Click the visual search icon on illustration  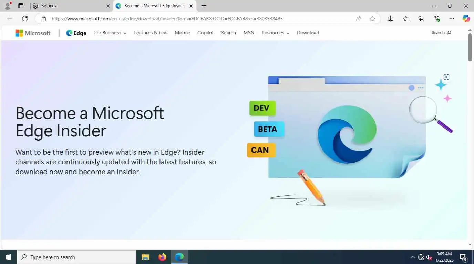pyautogui.click(x=446, y=77)
